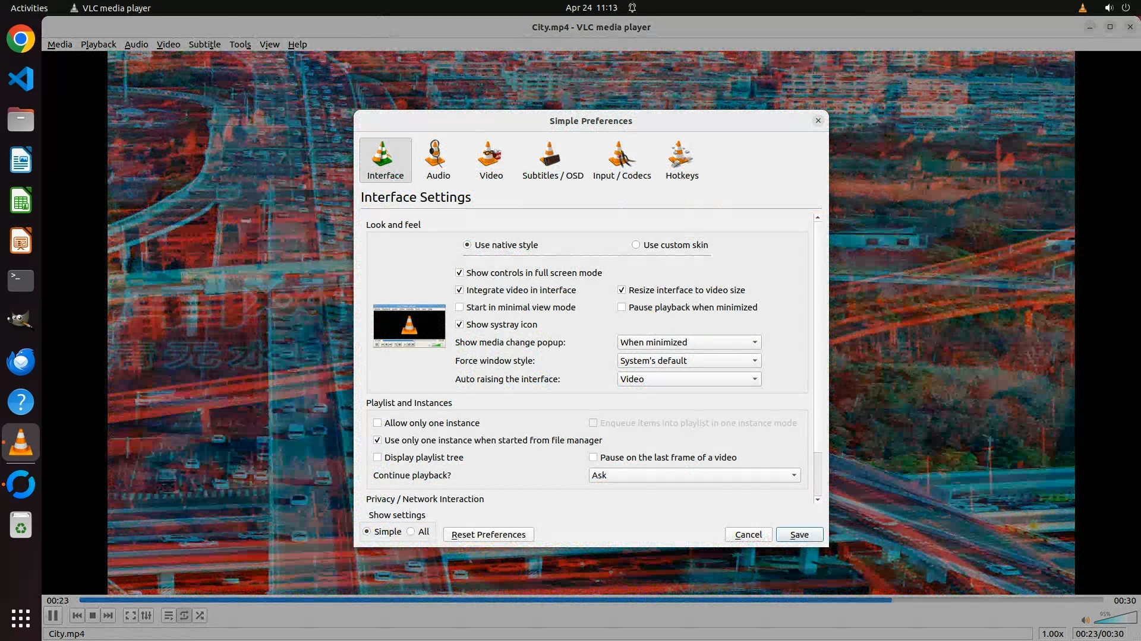Enable Start in minimal view mode
Viewport: 1141px width, 641px height.
coord(459,307)
